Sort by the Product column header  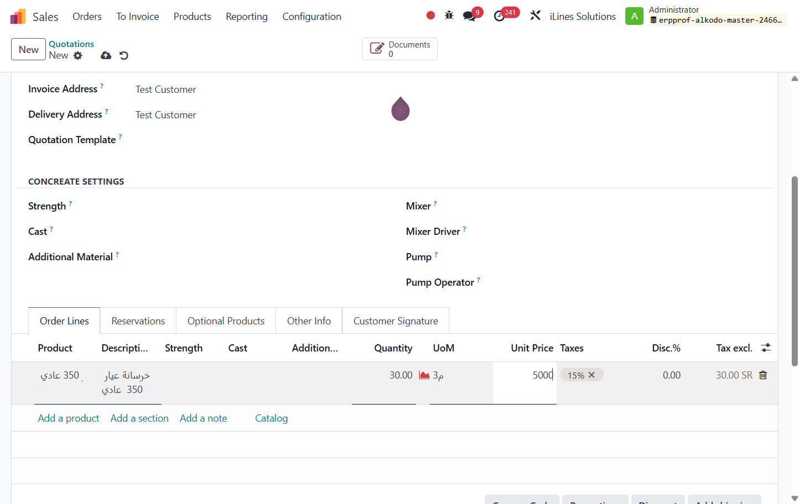pos(55,348)
